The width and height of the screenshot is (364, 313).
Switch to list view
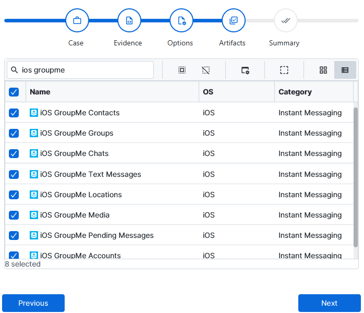click(x=345, y=70)
